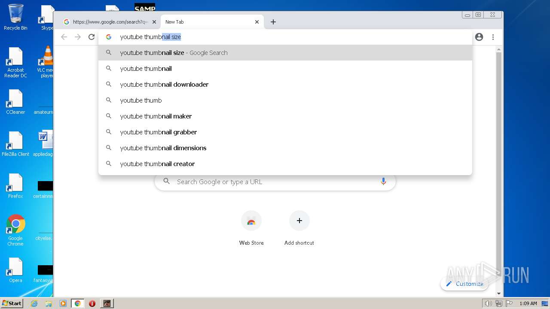Click the 1:09 AM system clock
Screen dimensions: 550x309
[x=528, y=303]
